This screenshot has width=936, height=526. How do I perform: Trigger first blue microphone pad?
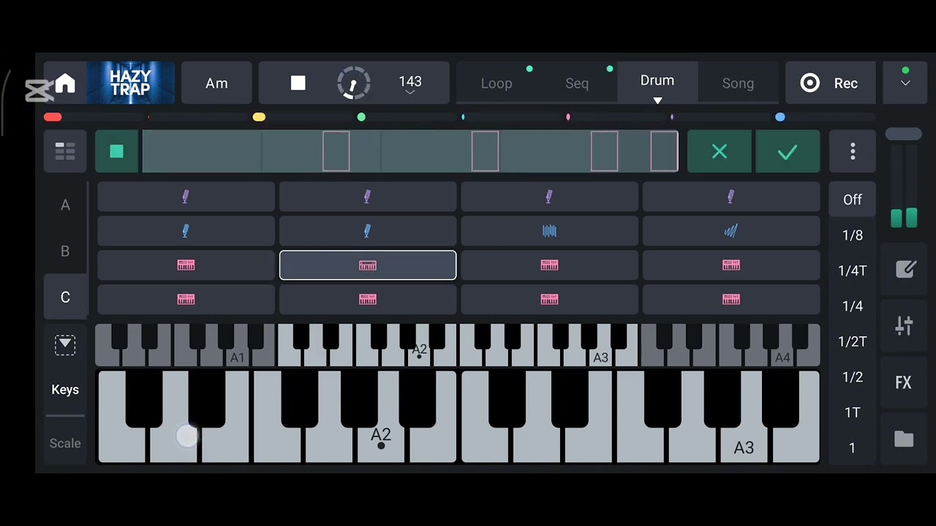tap(186, 231)
